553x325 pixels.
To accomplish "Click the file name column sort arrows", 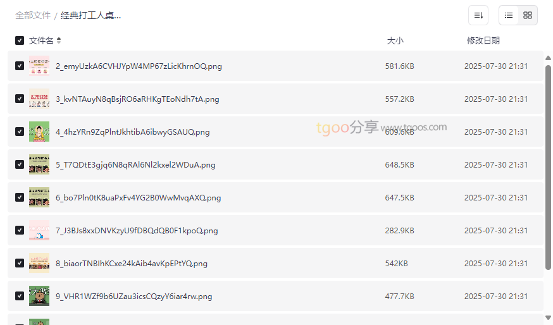I will point(59,40).
